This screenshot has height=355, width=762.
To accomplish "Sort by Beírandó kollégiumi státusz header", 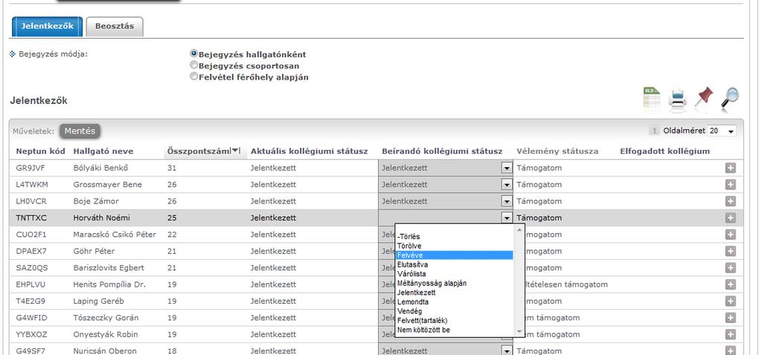I will pyautogui.click(x=442, y=152).
